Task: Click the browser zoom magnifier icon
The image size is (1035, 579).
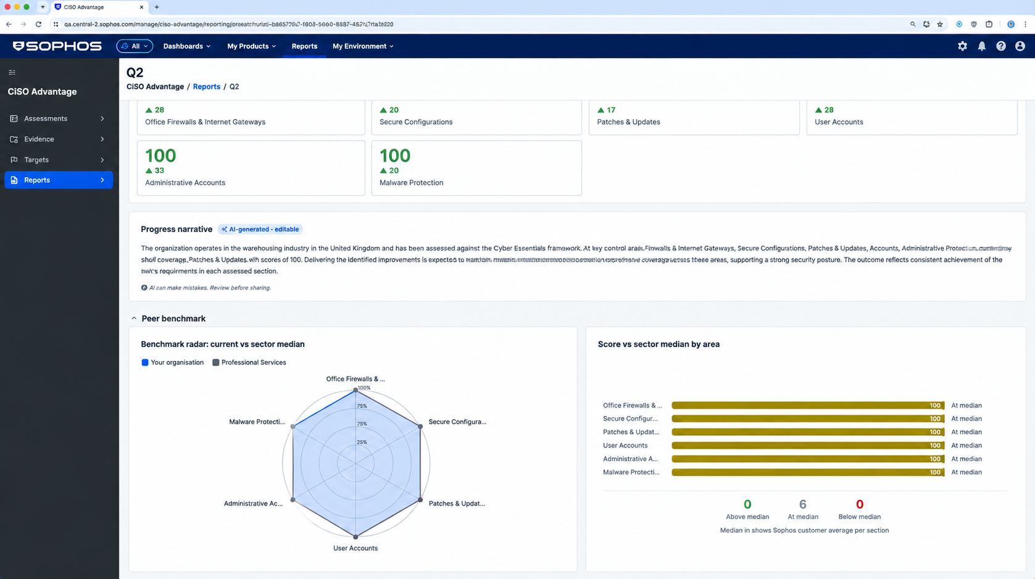Action: click(913, 24)
